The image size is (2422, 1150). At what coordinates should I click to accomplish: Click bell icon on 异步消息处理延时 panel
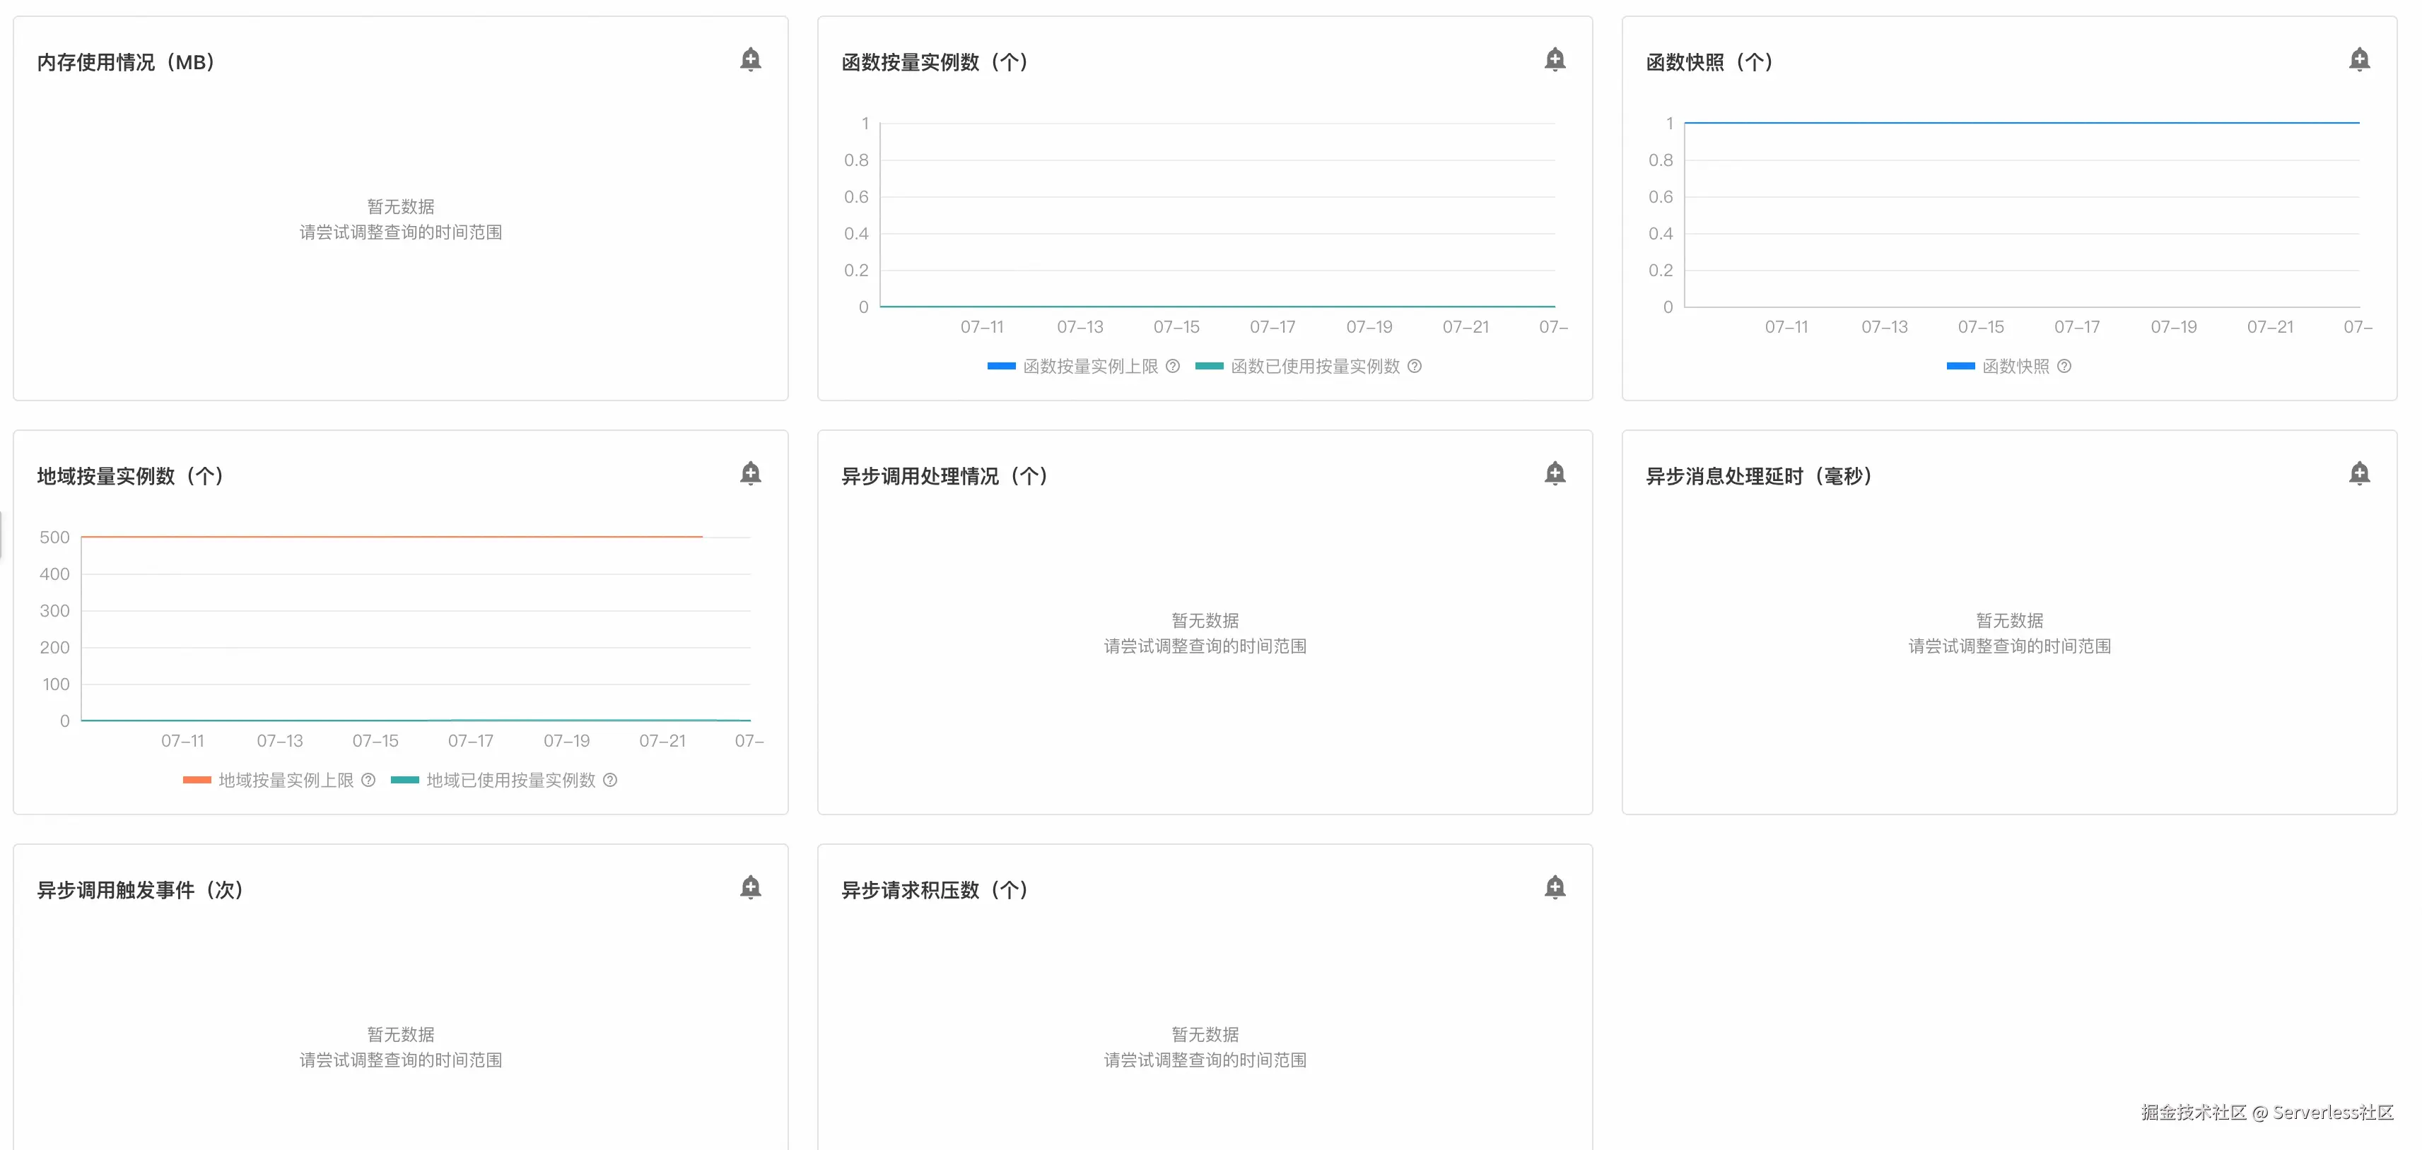click(2359, 473)
